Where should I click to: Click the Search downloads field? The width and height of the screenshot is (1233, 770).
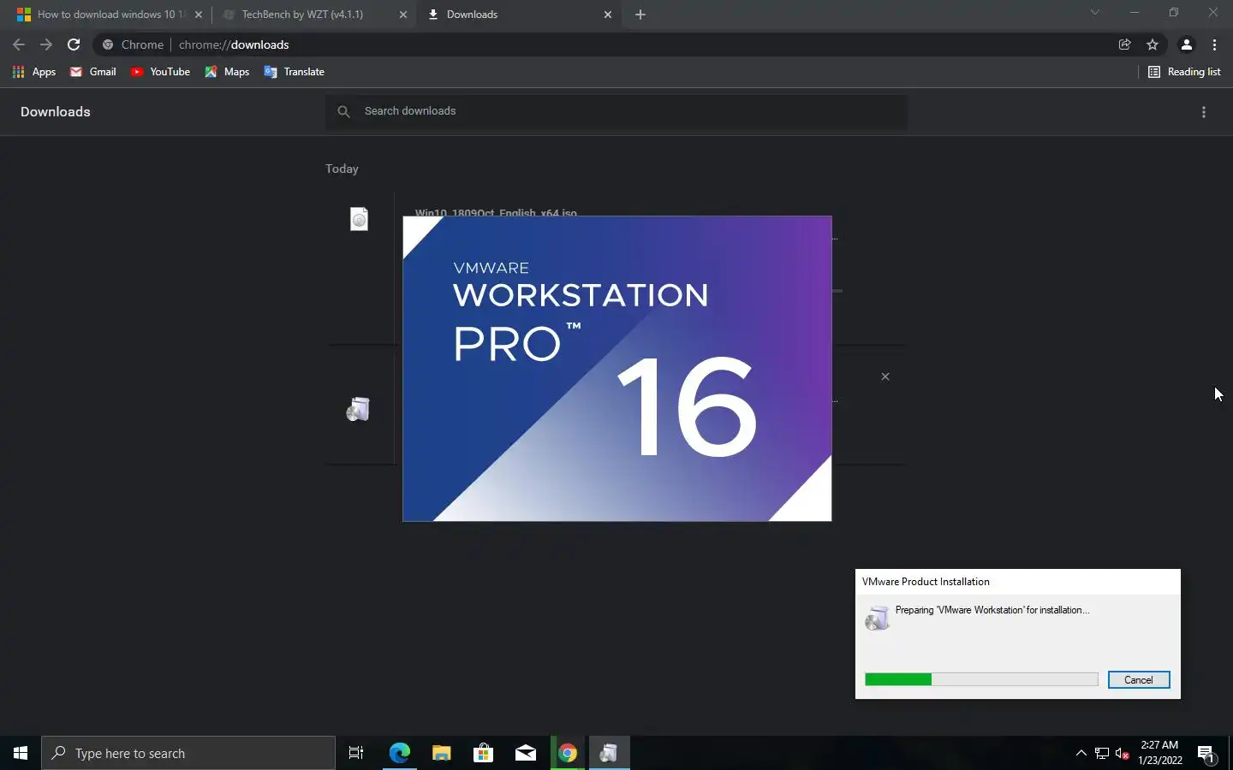click(616, 111)
